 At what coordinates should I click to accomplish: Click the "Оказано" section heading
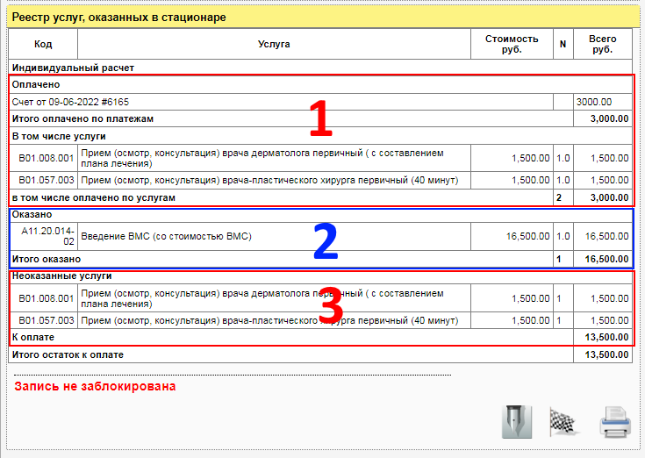point(32,213)
